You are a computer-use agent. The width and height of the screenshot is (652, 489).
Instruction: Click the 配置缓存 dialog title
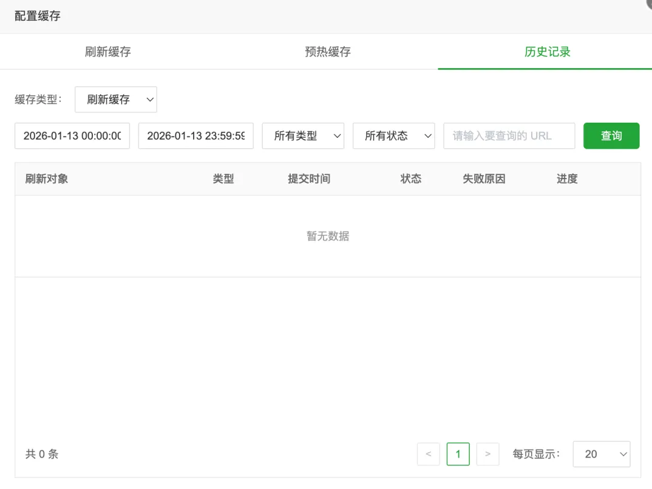coord(38,16)
